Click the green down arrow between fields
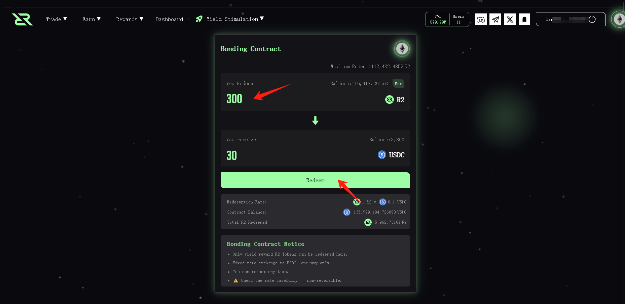 315,120
